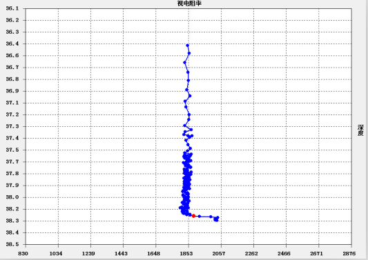Viewport: 368px width, 260px height.
Task: Click the 37.5 y-axis tick label
Action: [x=12, y=150]
